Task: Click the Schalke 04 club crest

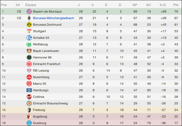Action: [29, 38]
